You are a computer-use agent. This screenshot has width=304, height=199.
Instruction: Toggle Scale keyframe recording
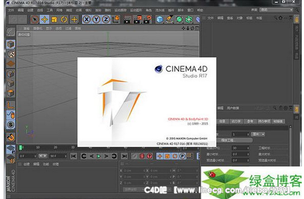tap(167, 156)
